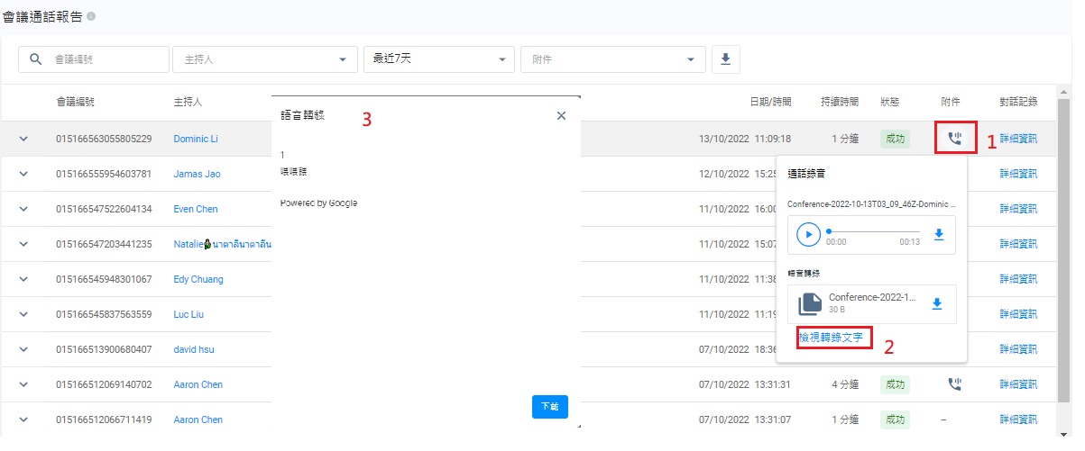The height and width of the screenshot is (451, 1085).
Task: Click the recording playback progress slider
Action: 874,231
